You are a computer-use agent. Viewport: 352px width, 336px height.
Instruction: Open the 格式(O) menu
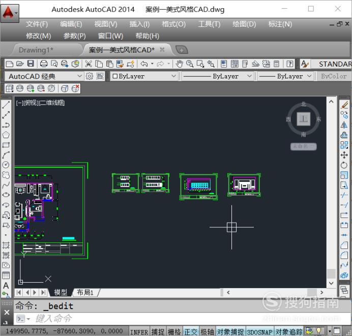(x=174, y=24)
